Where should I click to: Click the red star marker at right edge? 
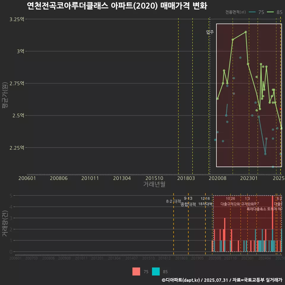click(x=280, y=109)
